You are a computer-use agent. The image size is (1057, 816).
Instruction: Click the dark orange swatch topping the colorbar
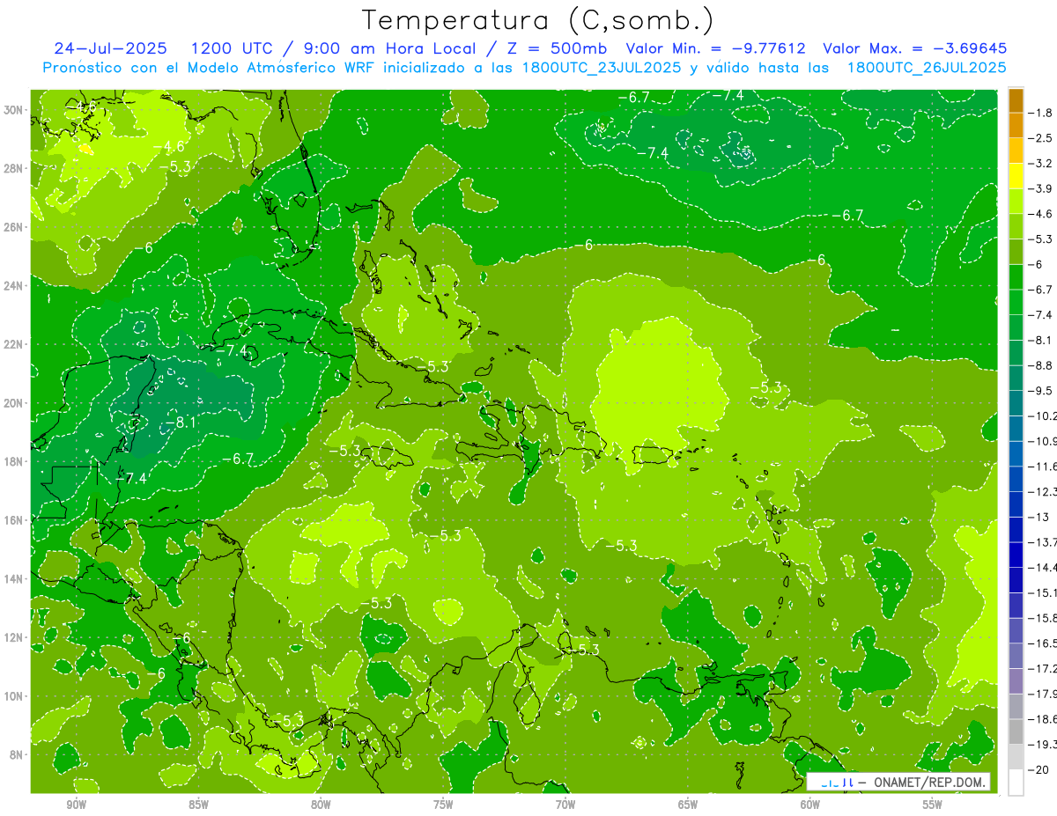pyautogui.click(x=1016, y=100)
